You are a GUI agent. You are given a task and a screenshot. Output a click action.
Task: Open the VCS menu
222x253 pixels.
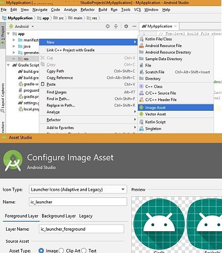coord(137,10)
